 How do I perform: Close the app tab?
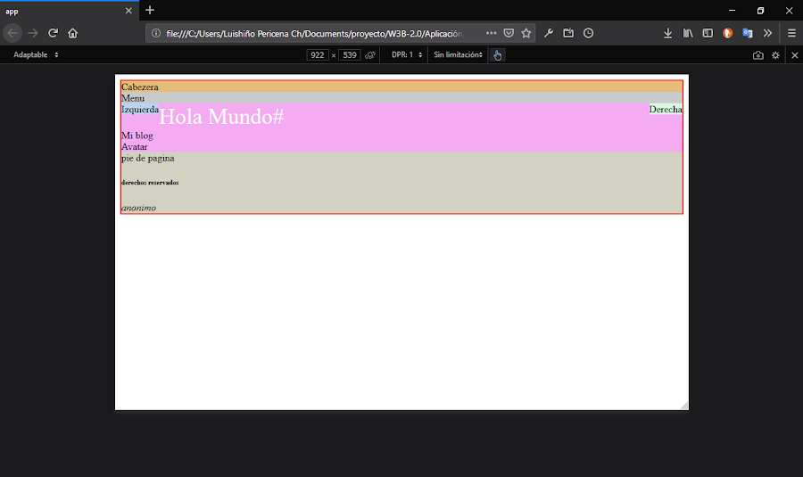click(x=128, y=11)
